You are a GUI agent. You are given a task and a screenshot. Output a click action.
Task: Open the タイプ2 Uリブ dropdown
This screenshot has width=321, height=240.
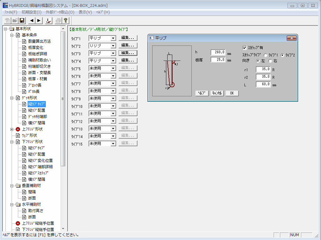113,46
